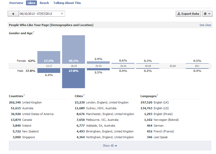This screenshot has height=154, width=216.
Task: Click the previous date range arrow button
Action: (x=13, y=14)
